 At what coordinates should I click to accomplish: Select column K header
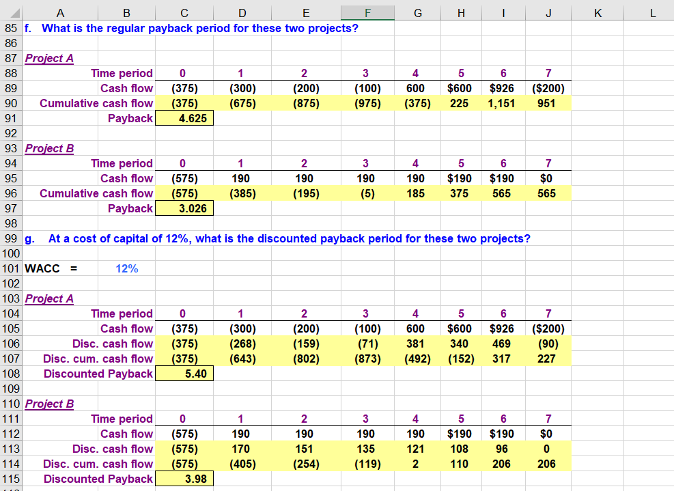coord(598,13)
